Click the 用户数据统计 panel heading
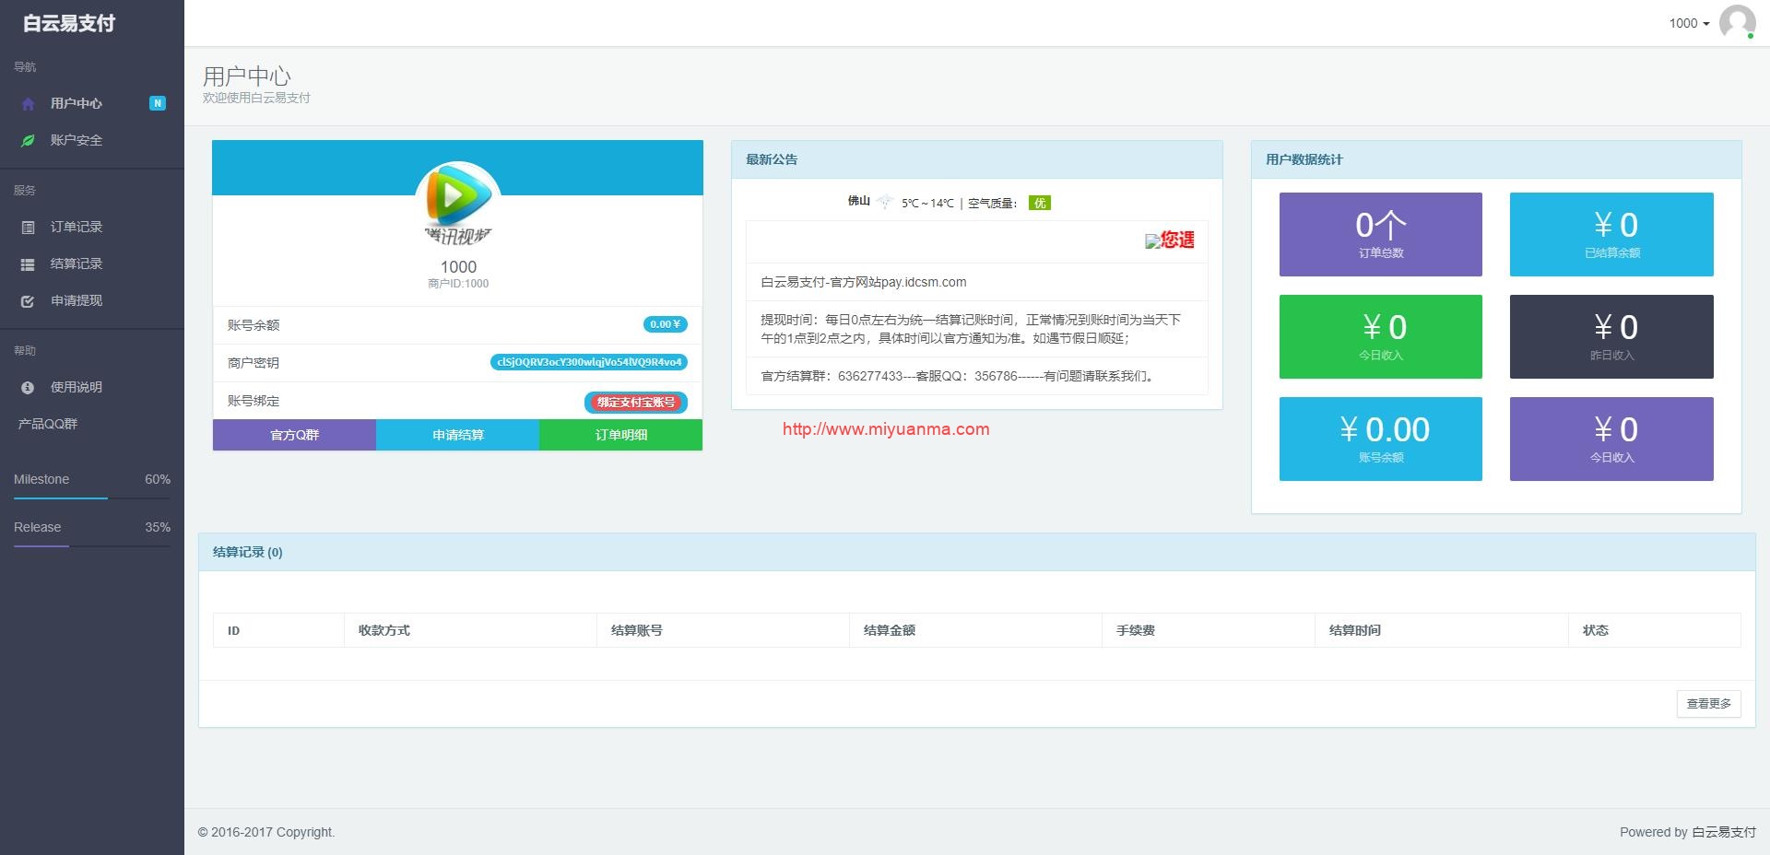The width and height of the screenshot is (1770, 855). pos(1304,159)
